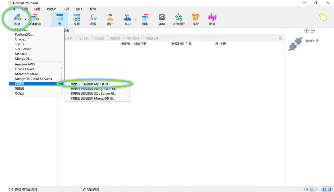Open the dropdown arrow beside 连接
This screenshot has height=192, width=334.
click(25, 20)
